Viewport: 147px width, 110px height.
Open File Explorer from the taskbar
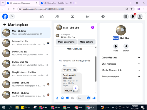coord(17,107)
